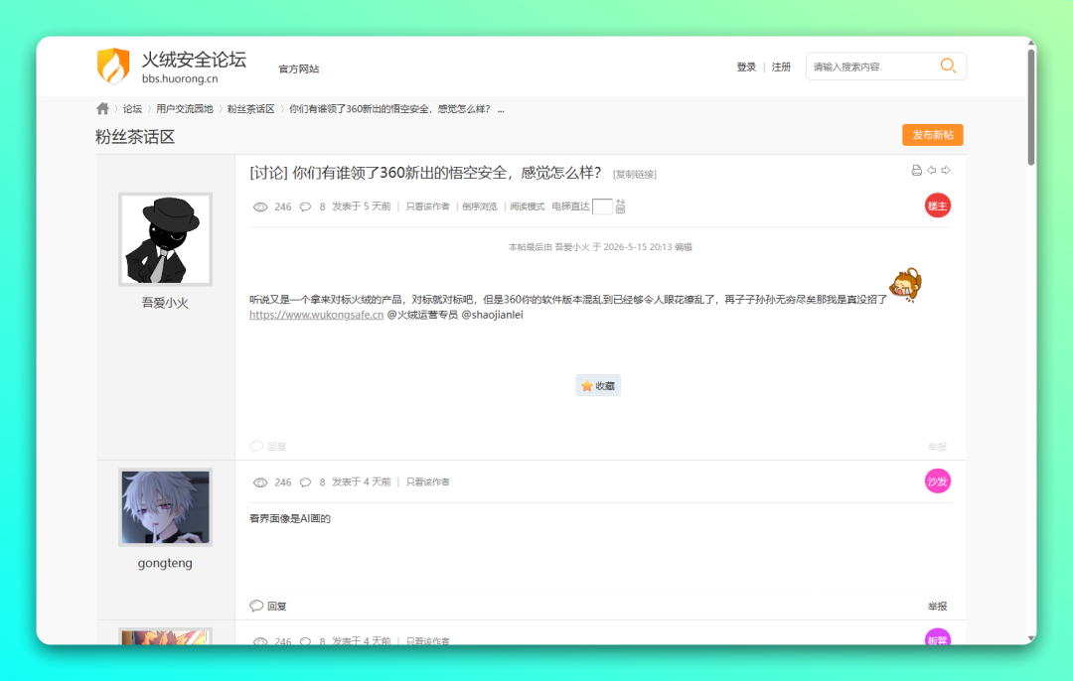Click the [复制链接] copy link
The height and width of the screenshot is (681, 1073).
pyautogui.click(x=634, y=175)
